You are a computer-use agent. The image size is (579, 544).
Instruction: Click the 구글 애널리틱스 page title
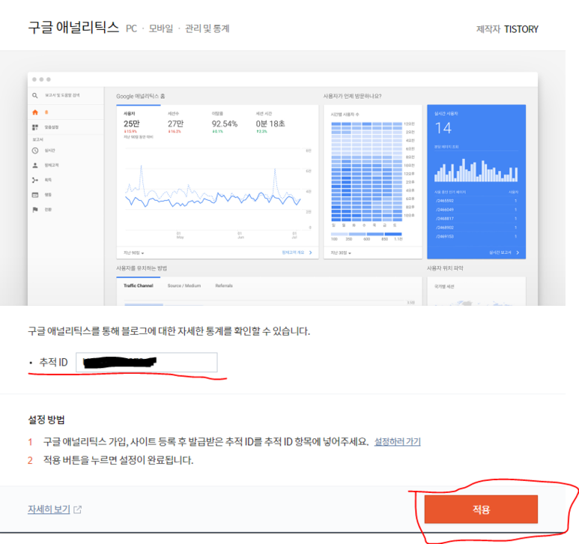click(x=73, y=28)
